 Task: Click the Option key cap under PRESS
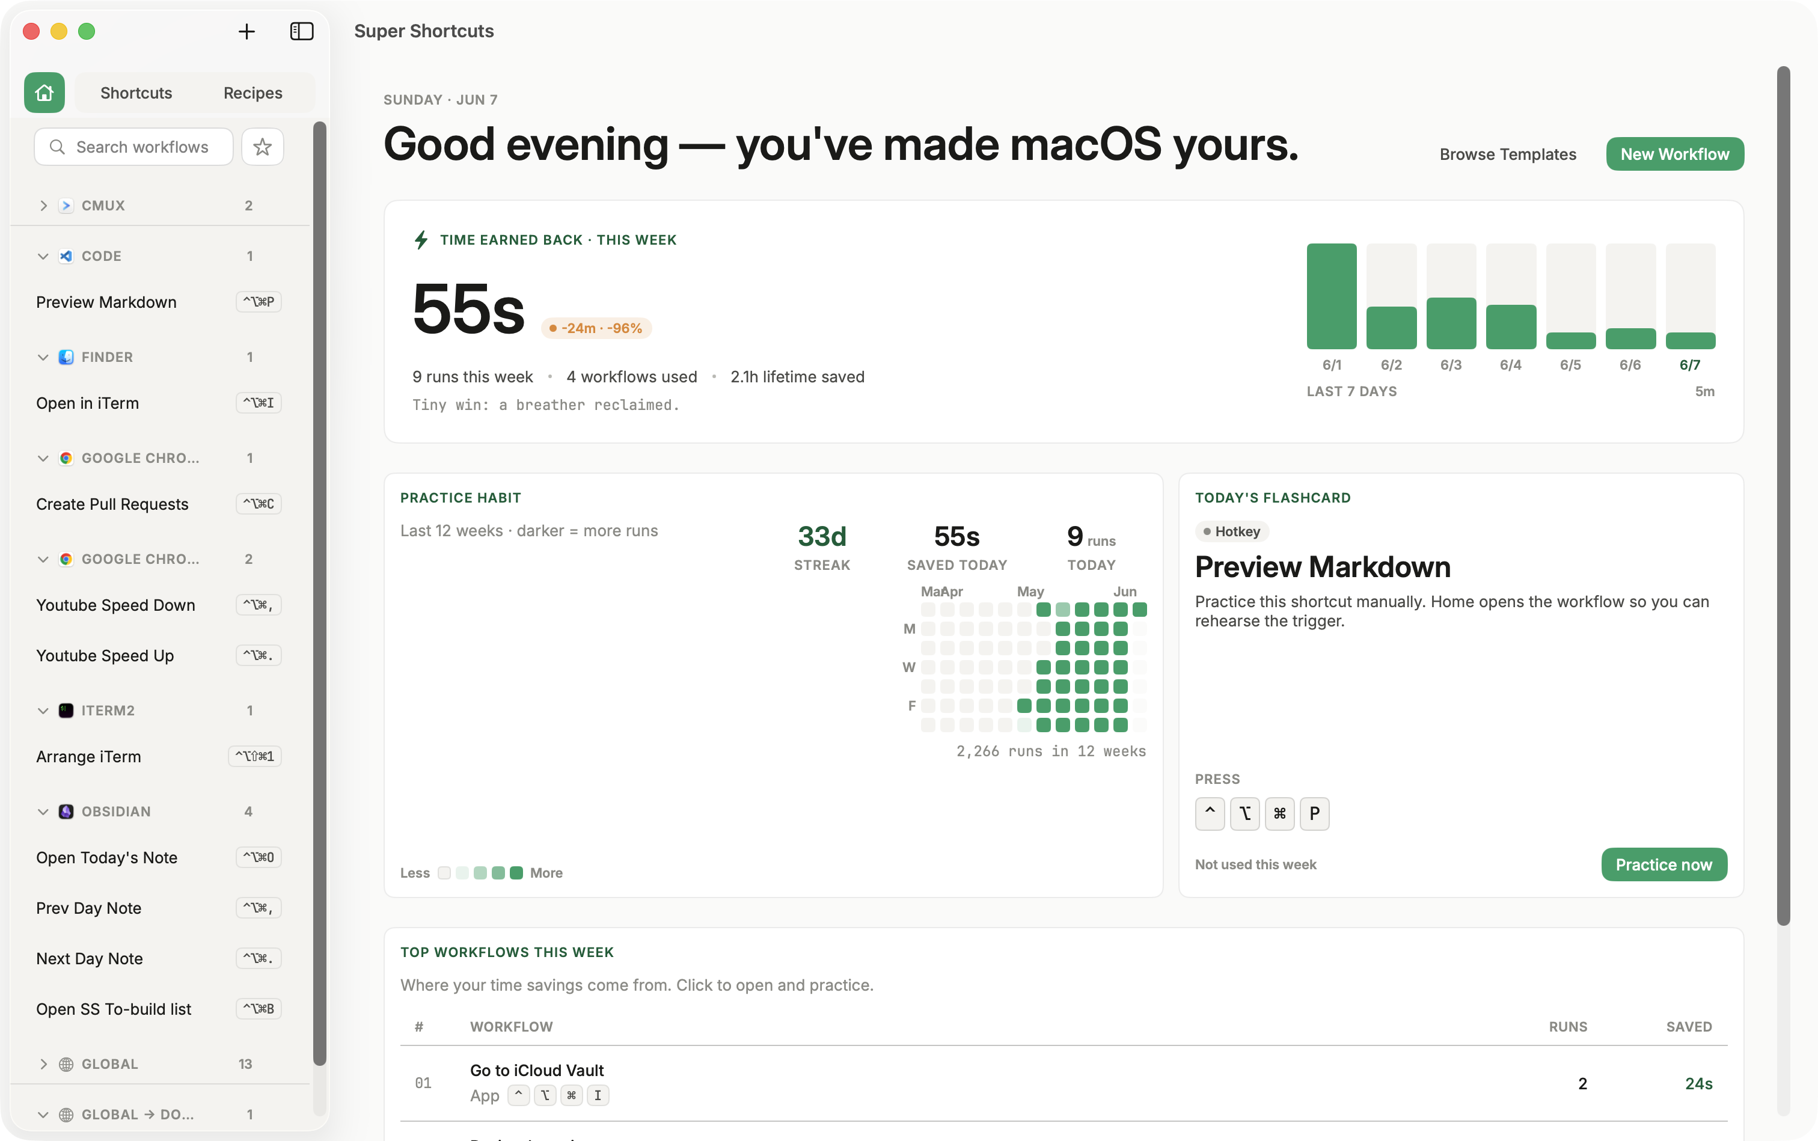tap(1244, 813)
